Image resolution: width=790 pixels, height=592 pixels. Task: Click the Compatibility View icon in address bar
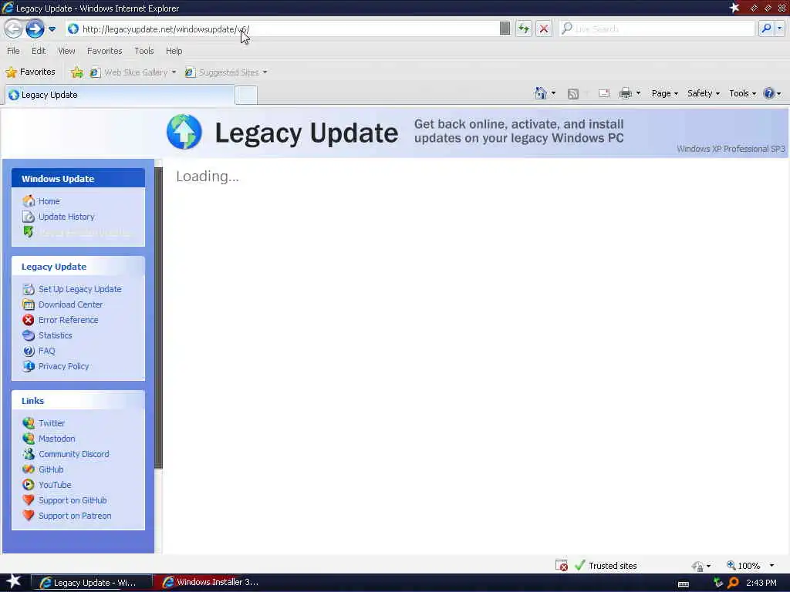[505, 29]
